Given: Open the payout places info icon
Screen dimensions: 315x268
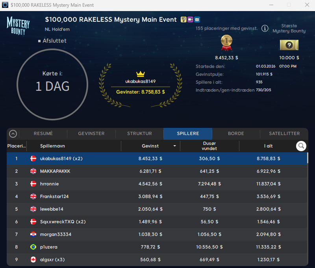Looking at the screenshot, I should [x=265, y=28].
